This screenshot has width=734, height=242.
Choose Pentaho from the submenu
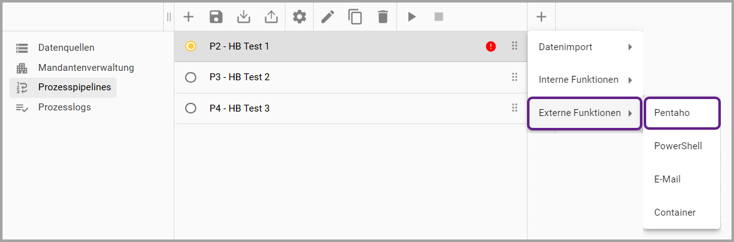[681, 113]
